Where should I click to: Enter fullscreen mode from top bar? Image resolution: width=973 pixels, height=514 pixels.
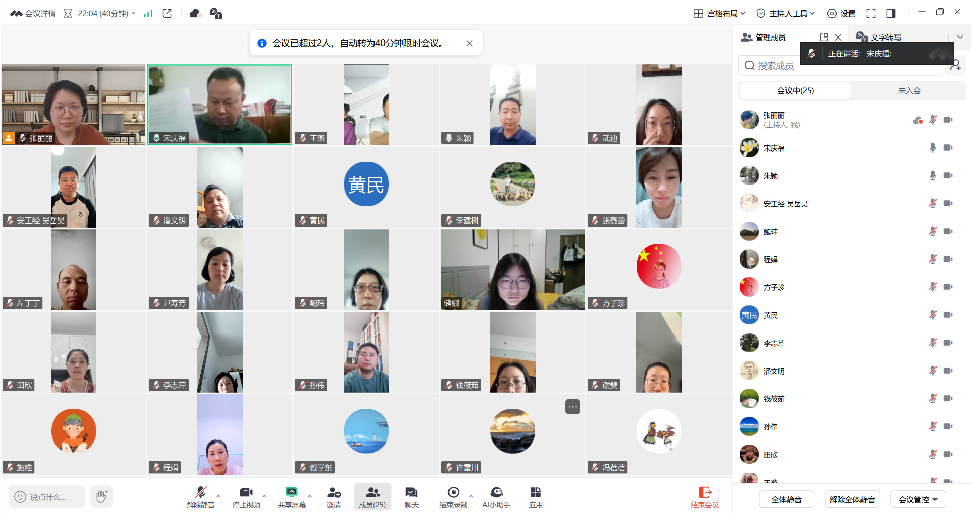pos(871,14)
